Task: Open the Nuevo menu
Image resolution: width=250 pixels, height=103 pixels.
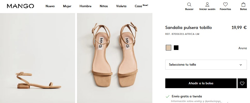Action: coord(50,6)
